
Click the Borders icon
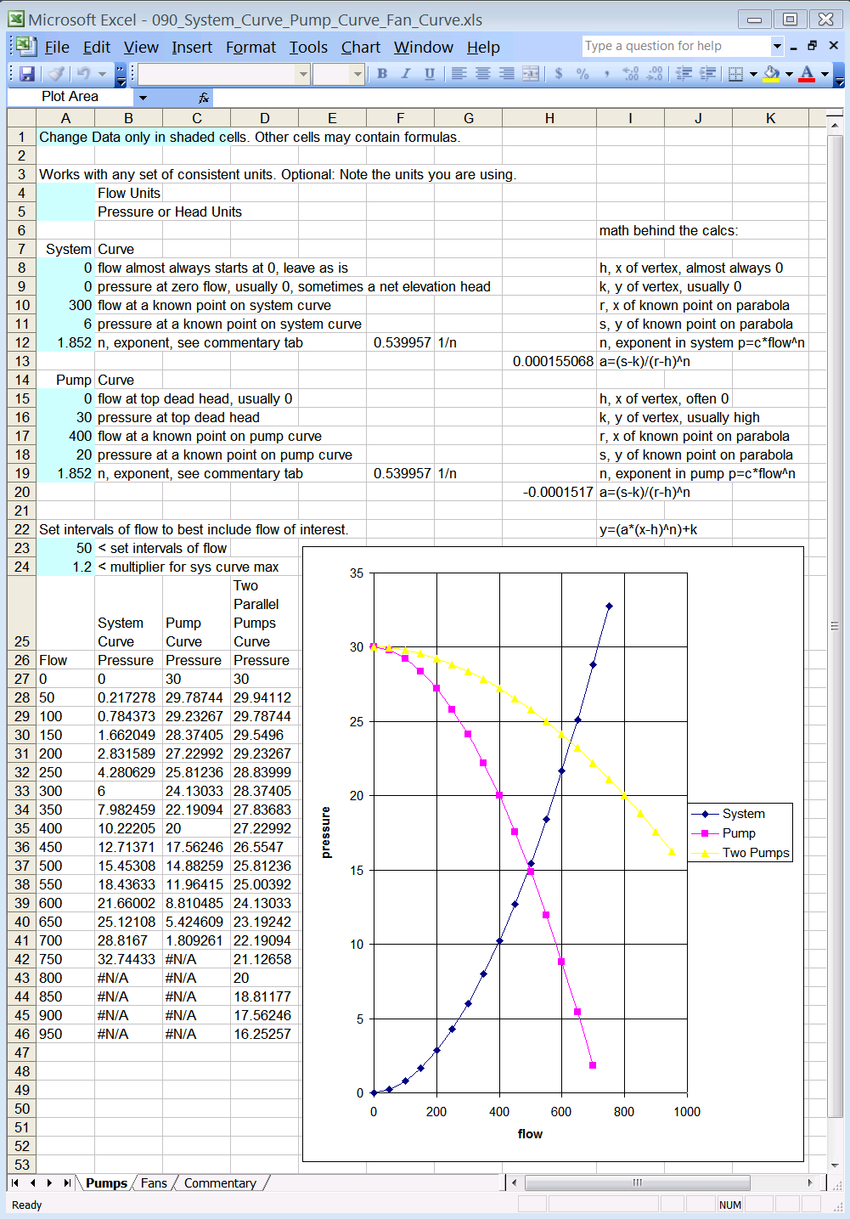(735, 74)
